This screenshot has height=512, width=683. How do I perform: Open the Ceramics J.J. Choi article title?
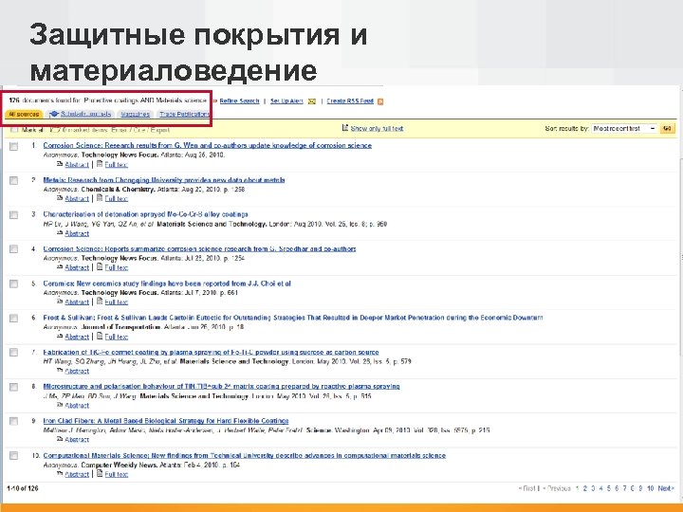tap(167, 283)
